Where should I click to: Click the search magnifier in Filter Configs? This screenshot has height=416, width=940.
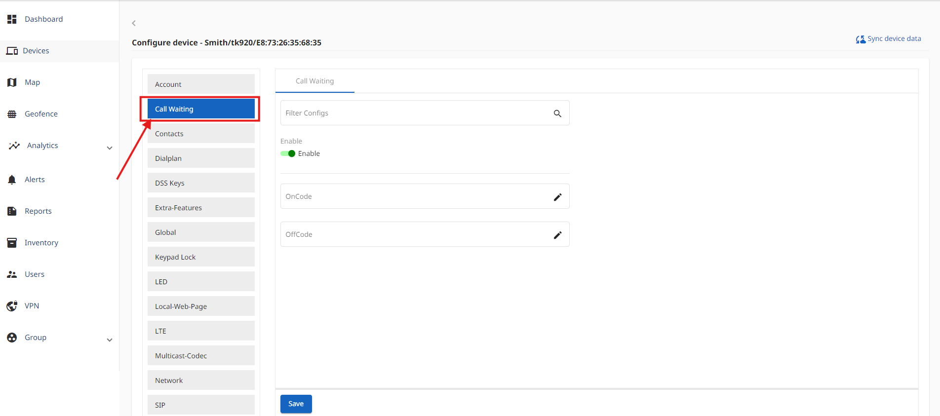[x=557, y=113]
